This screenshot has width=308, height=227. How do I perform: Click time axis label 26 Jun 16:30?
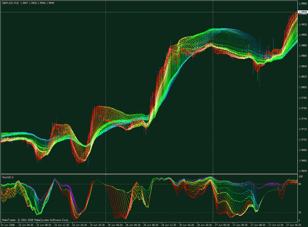click(186, 225)
